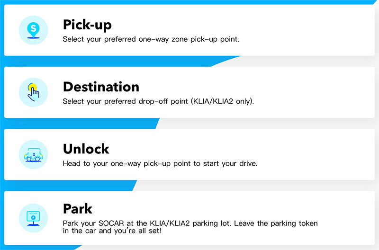
Task: Select the Destination heading
Action: pyautogui.click(x=101, y=87)
